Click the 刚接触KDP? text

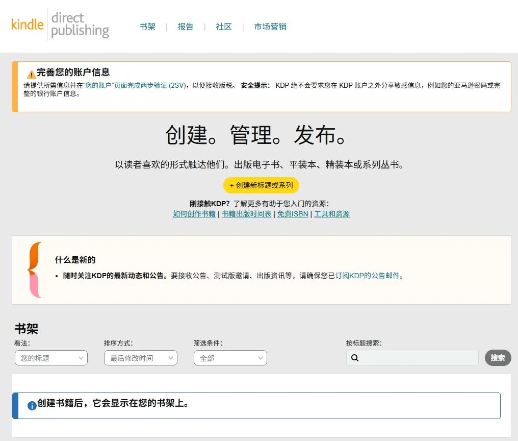[210, 204]
